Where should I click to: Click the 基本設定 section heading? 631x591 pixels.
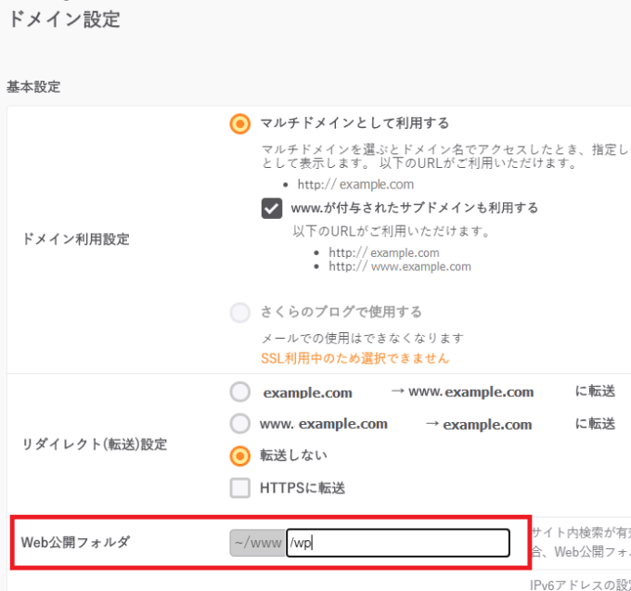[x=33, y=86]
